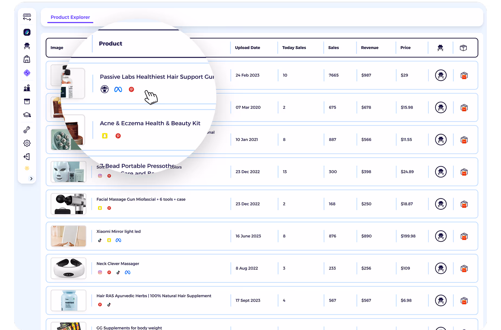Open Acne & Eczema Health & Beauty Kit title
Viewport: 501px width, 330px height.
[x=150, y=123]
